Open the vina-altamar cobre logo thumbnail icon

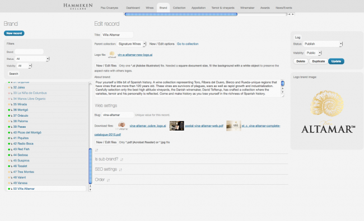(122, 126)
